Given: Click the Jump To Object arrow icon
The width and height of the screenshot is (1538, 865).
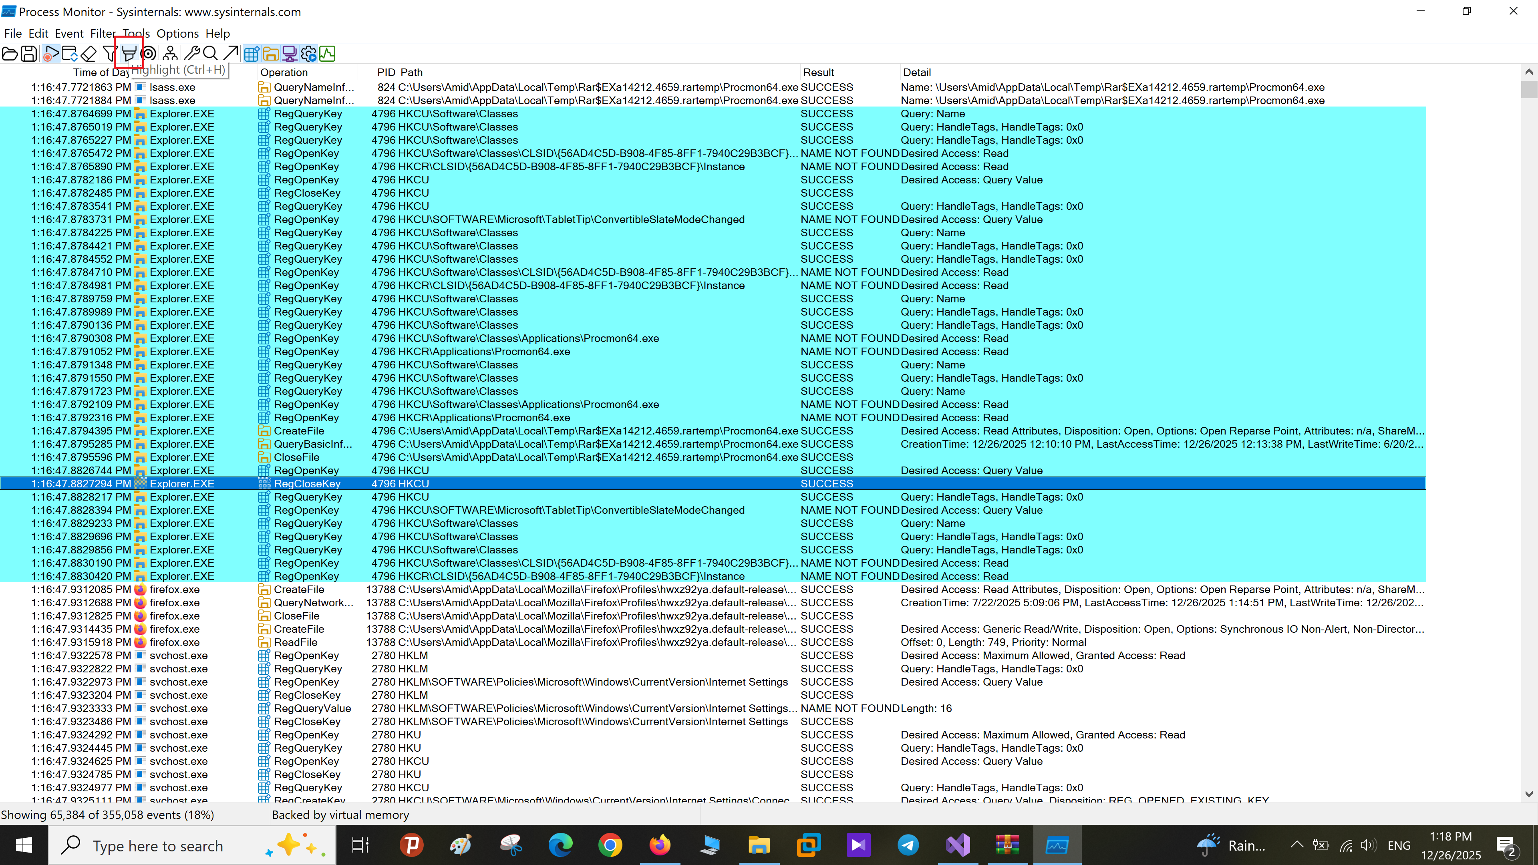Looking at the screenshot, I should pyautogui.click(x=230, y=54).
